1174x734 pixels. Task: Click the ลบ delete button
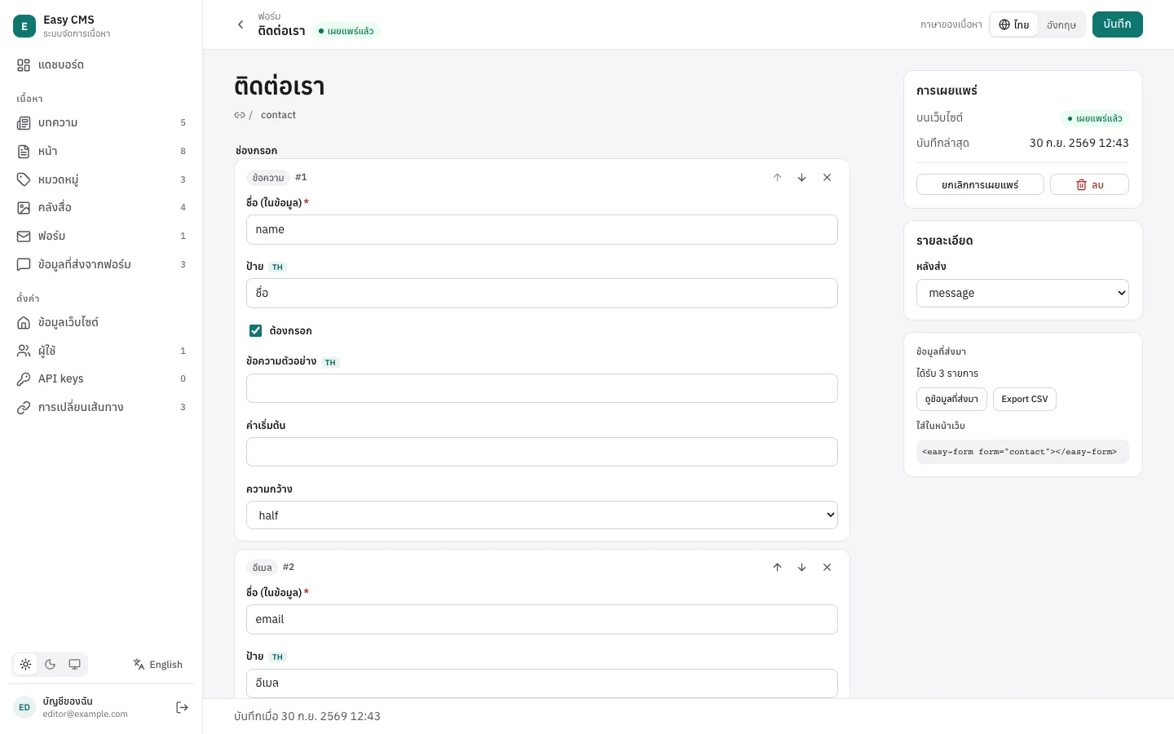point(1089,184)
